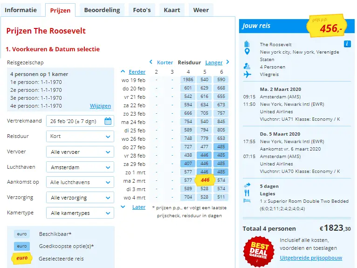Open the Weer tab
Screen dimensions: 357x268
click(x=201, y=10)
